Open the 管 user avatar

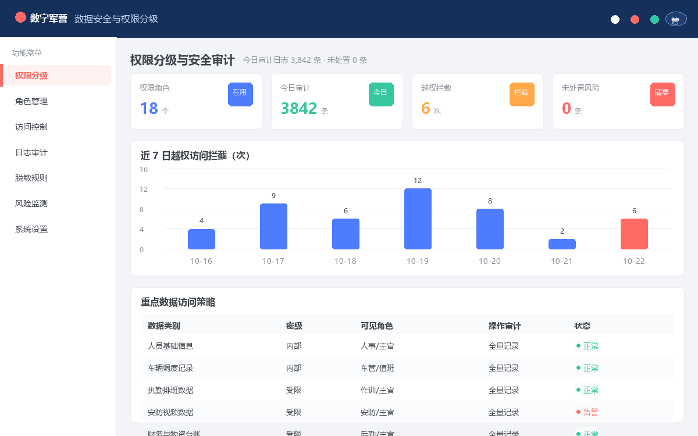click(x=675, y=19)
